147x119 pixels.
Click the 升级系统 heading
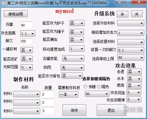point(104,14)
